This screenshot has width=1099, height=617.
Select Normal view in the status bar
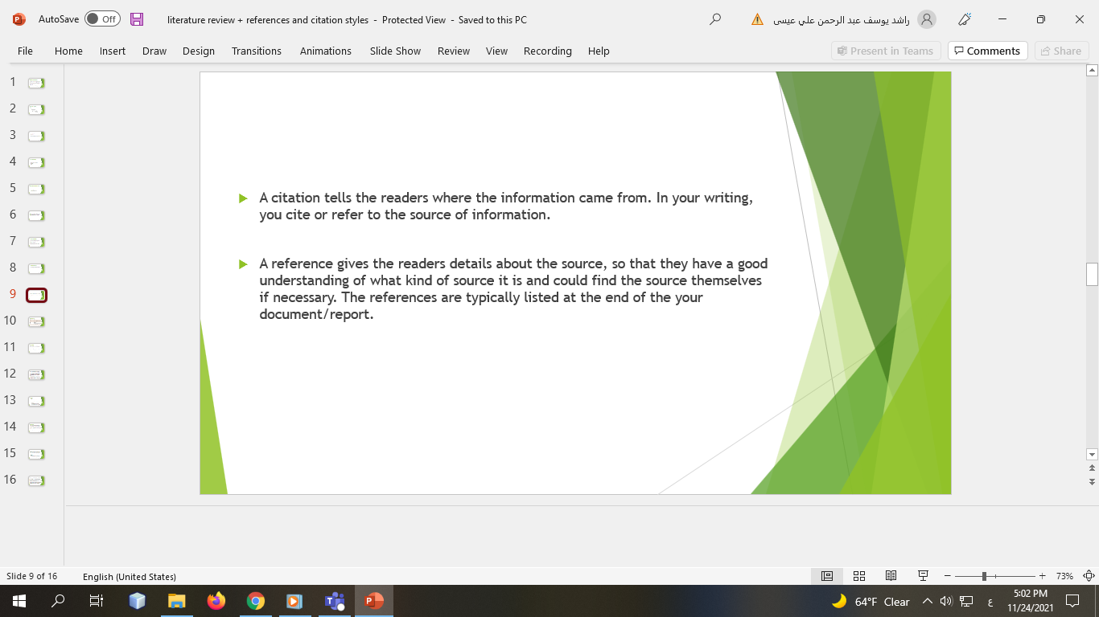pyautogui.click(x=826, y=576)
